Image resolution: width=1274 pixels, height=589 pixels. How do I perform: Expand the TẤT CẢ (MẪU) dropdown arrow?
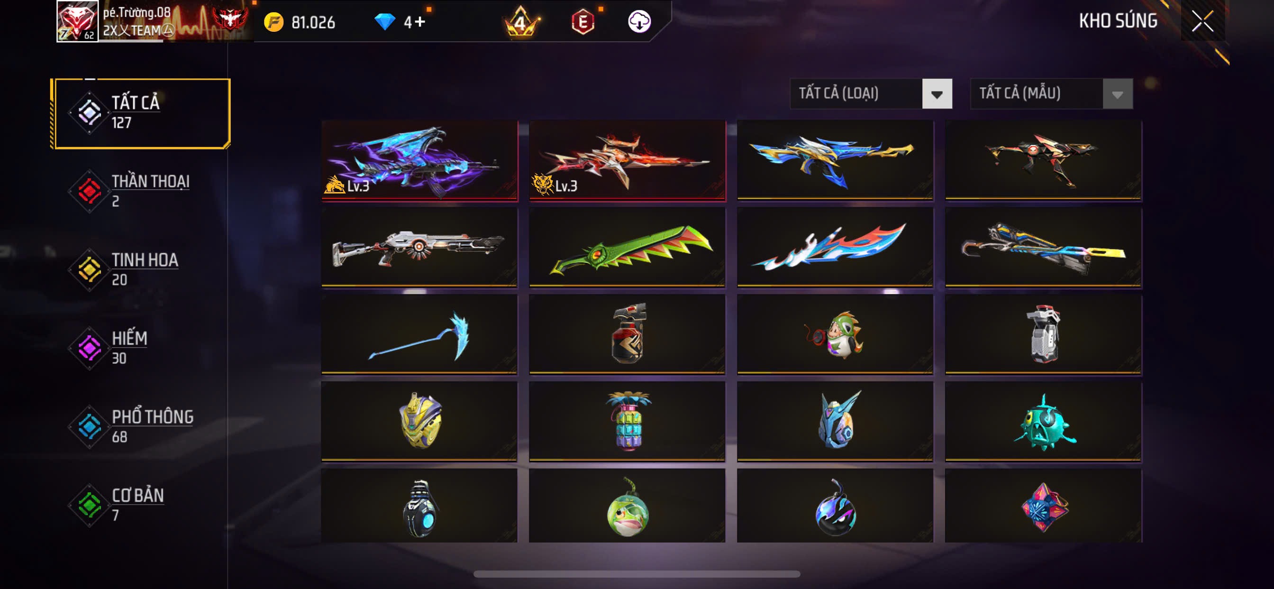click(x=1117, y=93)
